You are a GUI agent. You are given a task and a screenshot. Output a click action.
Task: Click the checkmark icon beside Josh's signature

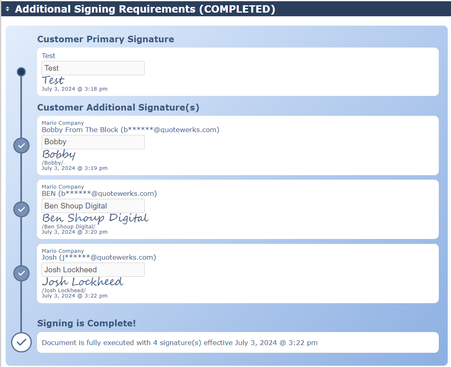[22, 273]
